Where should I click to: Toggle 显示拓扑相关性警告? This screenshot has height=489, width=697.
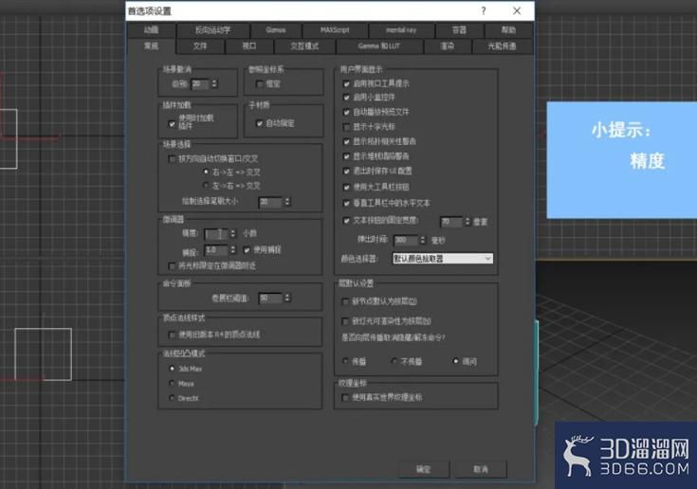click(x=347, y=142)
